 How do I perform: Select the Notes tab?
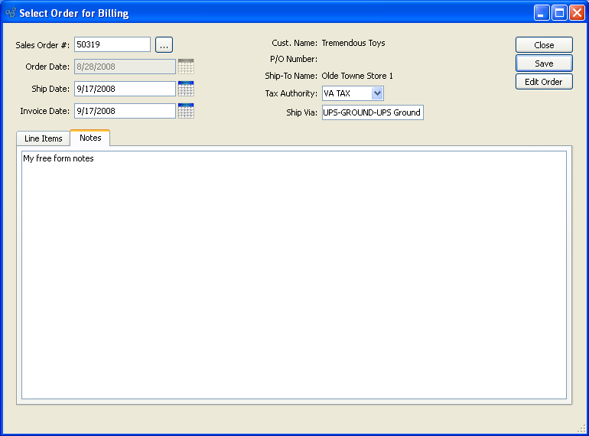pyautogui.click(x=90, y=138)
